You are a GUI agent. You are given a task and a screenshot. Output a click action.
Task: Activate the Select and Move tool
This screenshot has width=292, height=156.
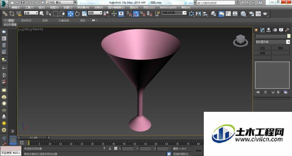tap(70, 14)
